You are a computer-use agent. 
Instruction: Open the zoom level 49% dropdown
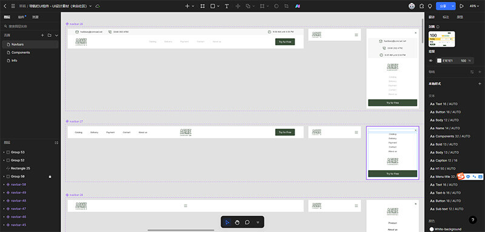474,6
